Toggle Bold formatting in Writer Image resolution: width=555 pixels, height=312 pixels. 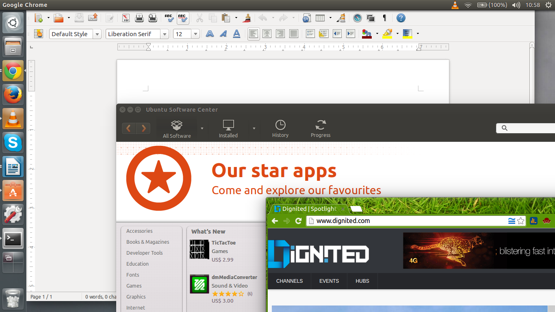210,34
